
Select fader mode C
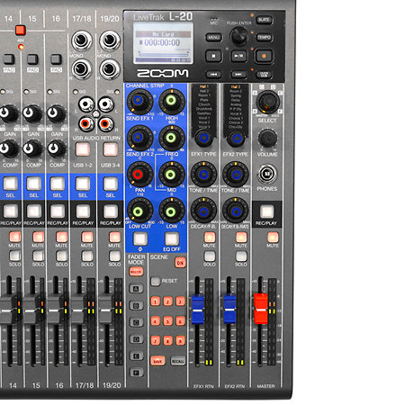coord(136,322)
